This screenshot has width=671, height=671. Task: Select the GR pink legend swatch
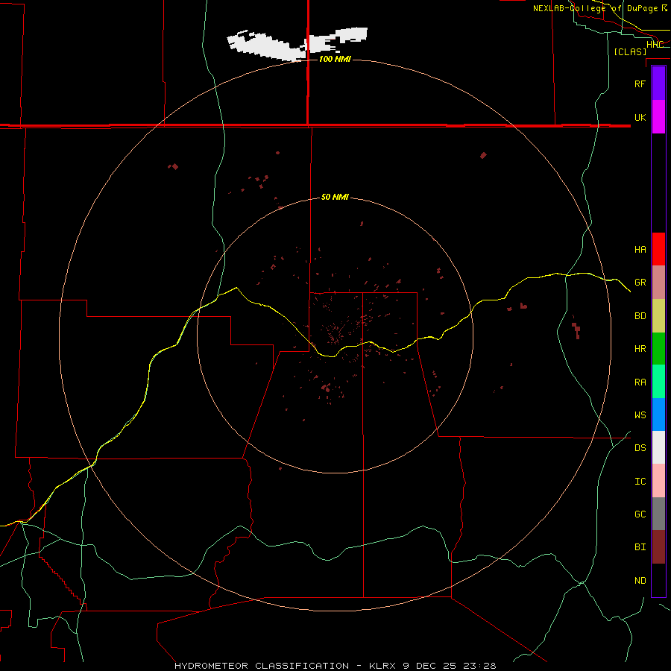pos(658,282)
